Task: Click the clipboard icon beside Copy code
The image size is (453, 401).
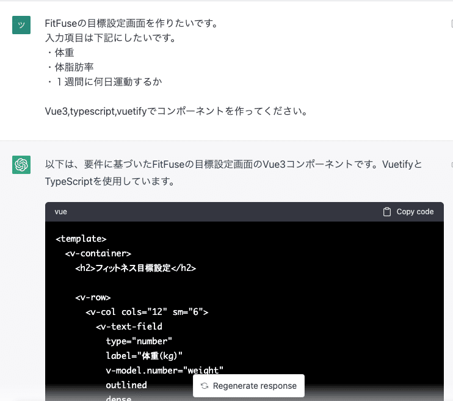Action: 387,212
